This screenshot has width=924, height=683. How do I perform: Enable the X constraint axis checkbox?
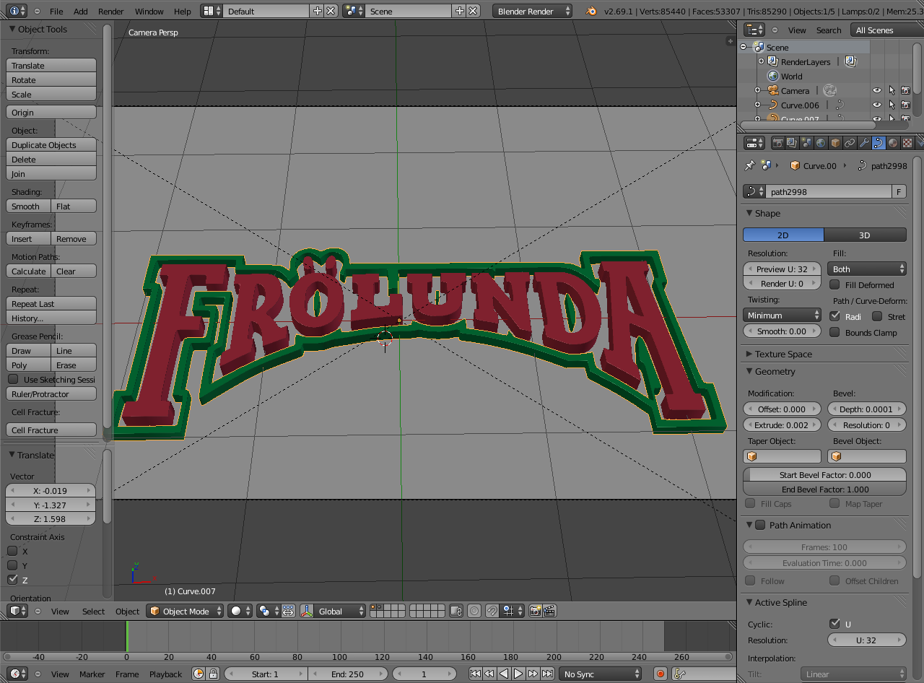[12, 551]
